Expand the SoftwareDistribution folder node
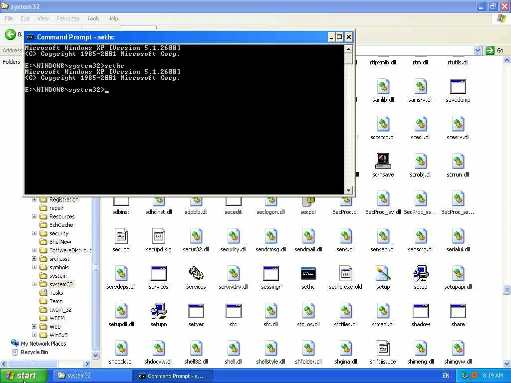Screen dimensions: 511x383 34,250
